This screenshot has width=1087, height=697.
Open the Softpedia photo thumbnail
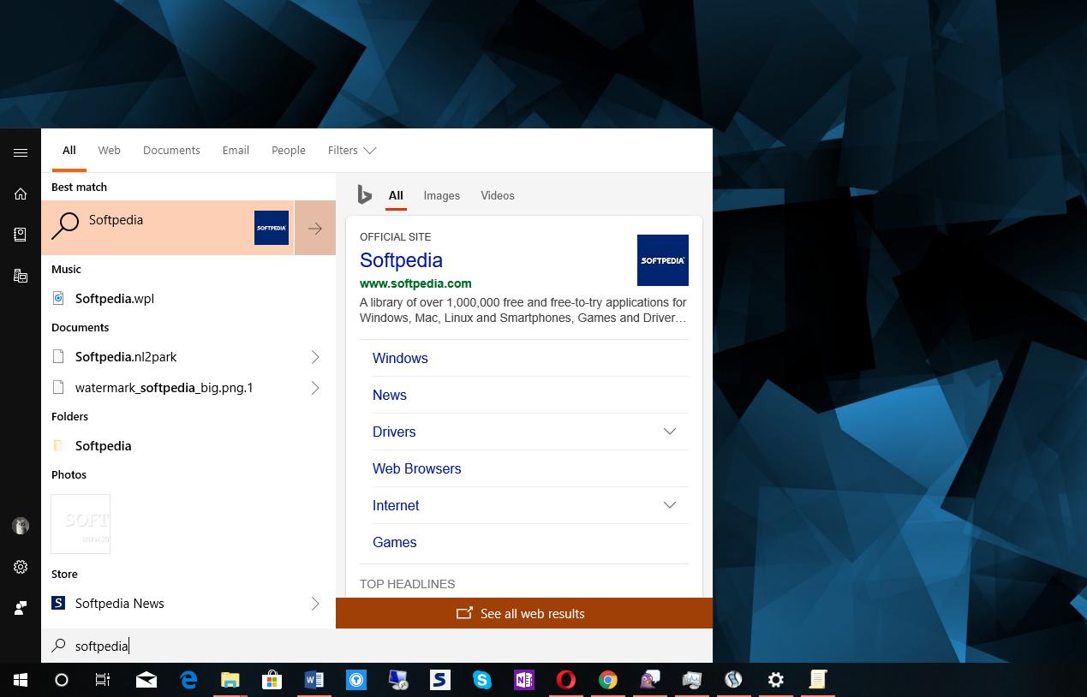[x=81, y=524]
